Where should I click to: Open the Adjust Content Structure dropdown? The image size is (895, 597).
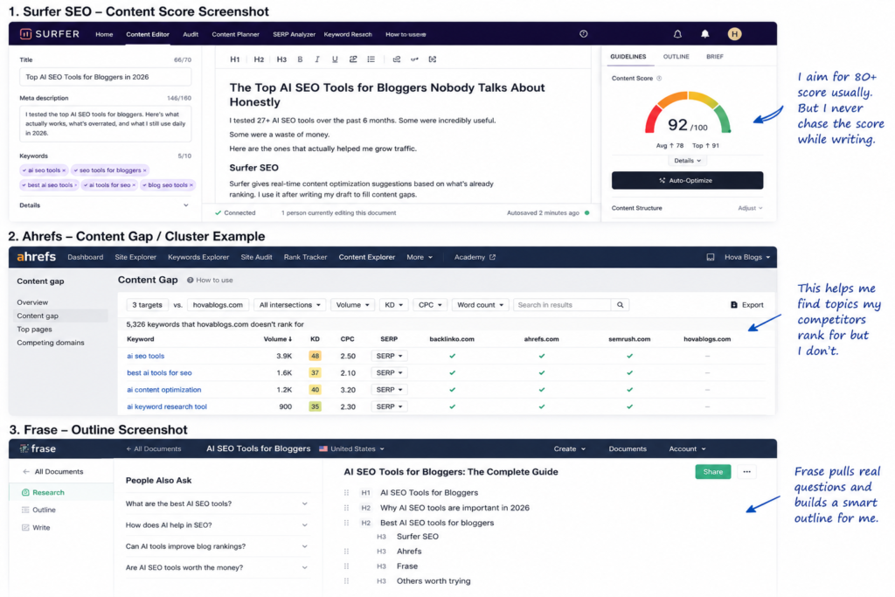750,208
